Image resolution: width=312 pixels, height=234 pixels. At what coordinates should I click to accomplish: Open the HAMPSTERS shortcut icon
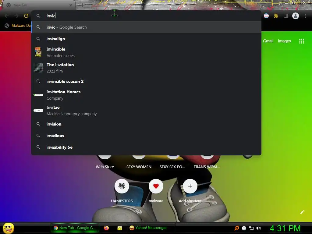(x=122, y=186)
